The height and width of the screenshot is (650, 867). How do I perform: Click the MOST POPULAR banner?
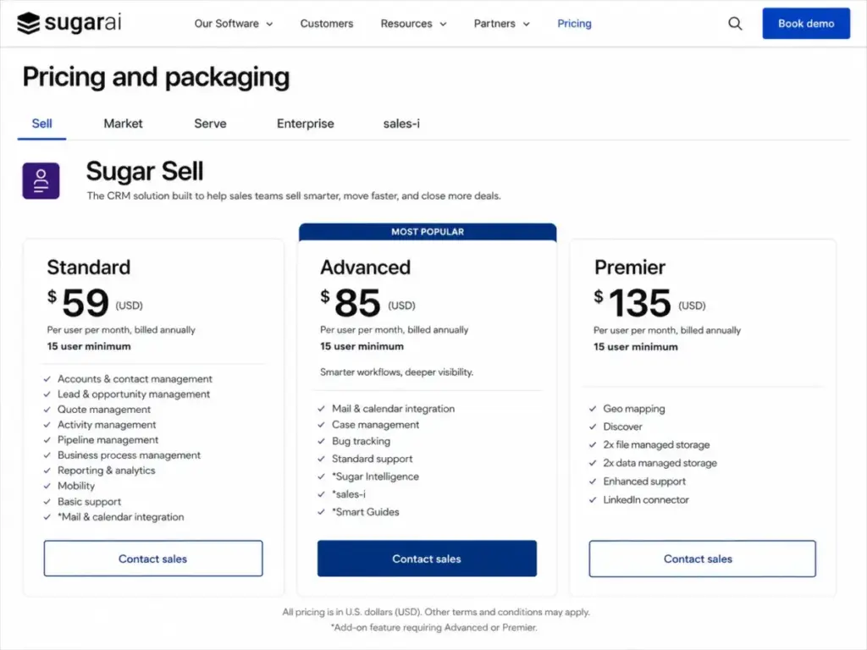428,232
